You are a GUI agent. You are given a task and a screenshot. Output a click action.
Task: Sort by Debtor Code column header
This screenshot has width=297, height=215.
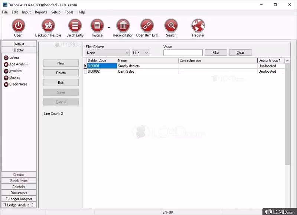tap(102, 60)
